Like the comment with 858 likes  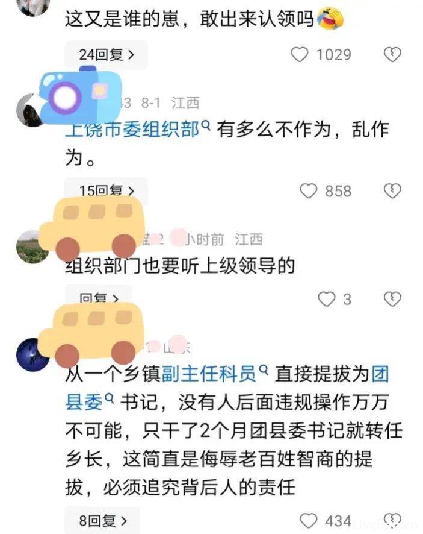point(309,191)
